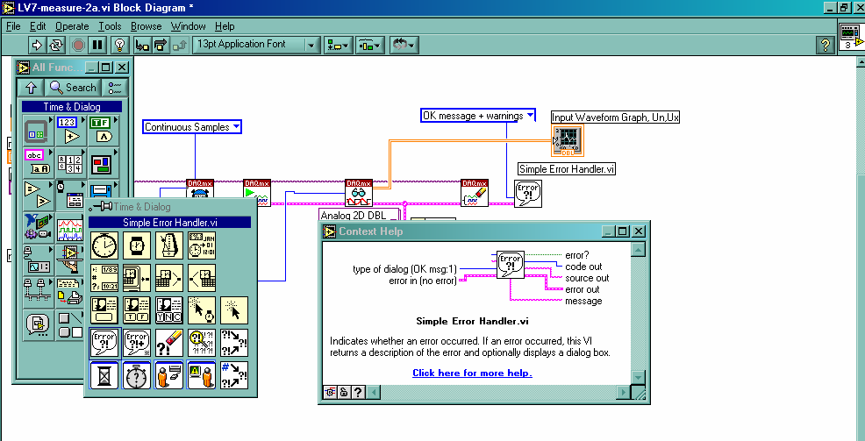The height and width of the screenshot is (441, 865).
Task: Open the Comparison subpalette
Action: click(x=39, y=196)
